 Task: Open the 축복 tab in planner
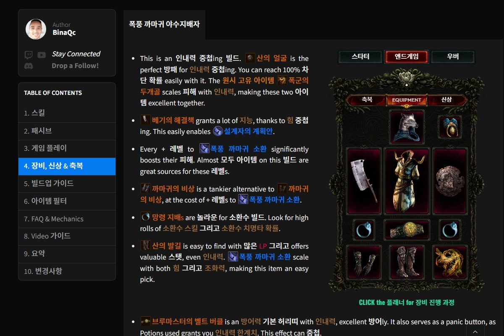click(x=366, y=100)
